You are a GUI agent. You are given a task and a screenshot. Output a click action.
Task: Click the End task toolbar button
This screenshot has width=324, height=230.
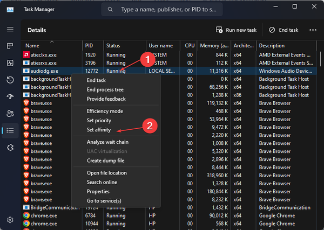pyautogui.click(x=280, y=30)
